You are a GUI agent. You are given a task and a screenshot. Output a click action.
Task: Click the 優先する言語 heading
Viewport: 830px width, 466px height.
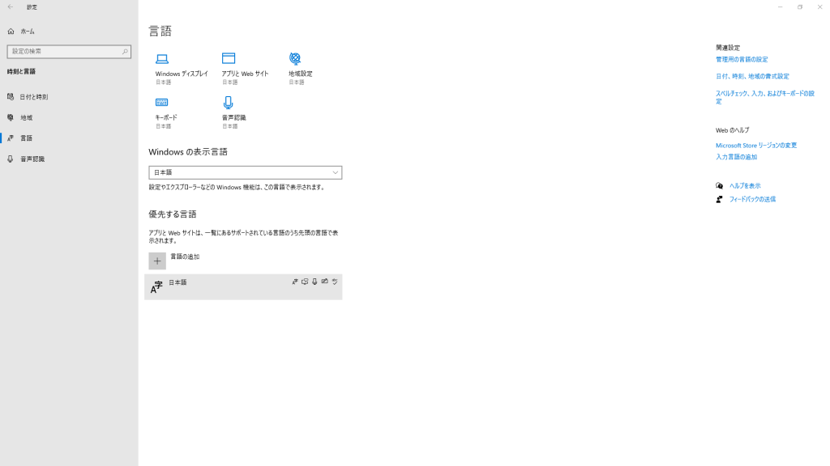coord(173,214)
